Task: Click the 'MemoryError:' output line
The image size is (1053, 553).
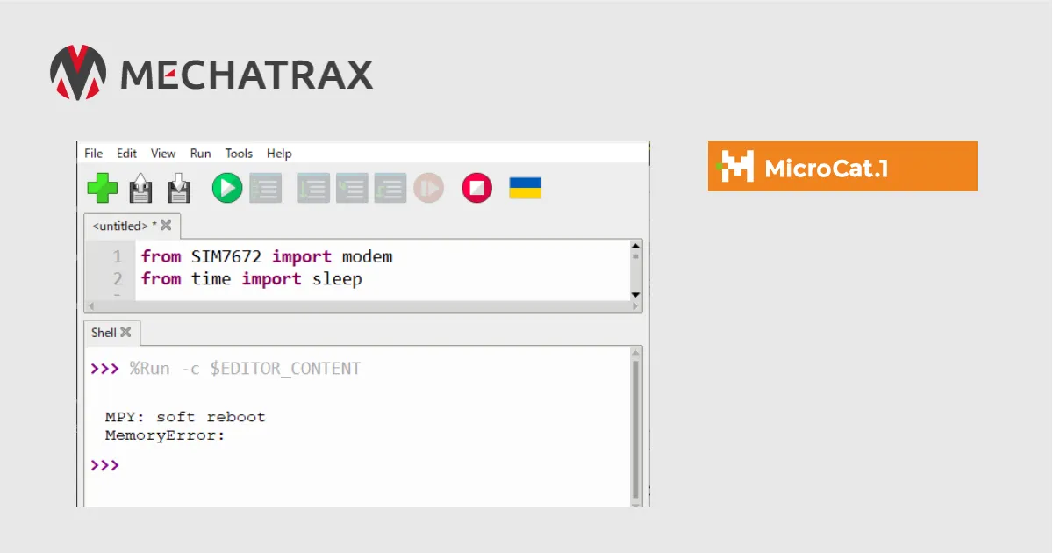Action: point(165,434)
